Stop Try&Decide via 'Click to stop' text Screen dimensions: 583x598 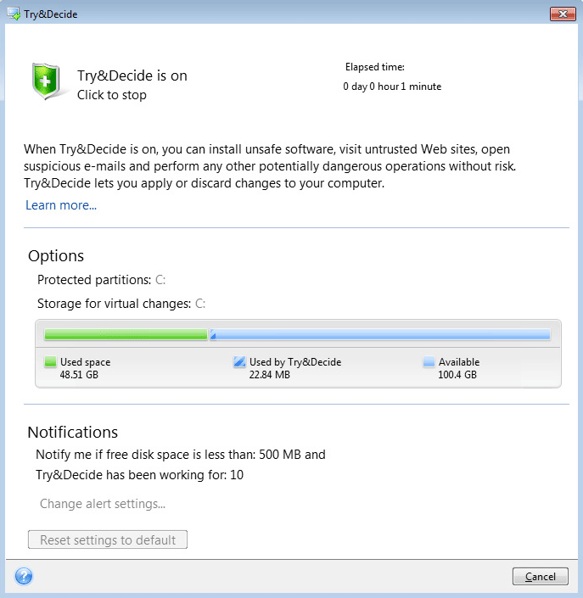[111, 95]
